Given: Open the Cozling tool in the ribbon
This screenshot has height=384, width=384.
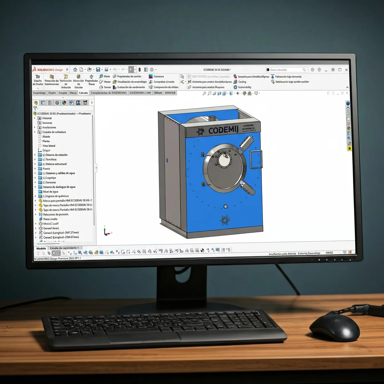Looking at the screenshot, I should 240,82.
